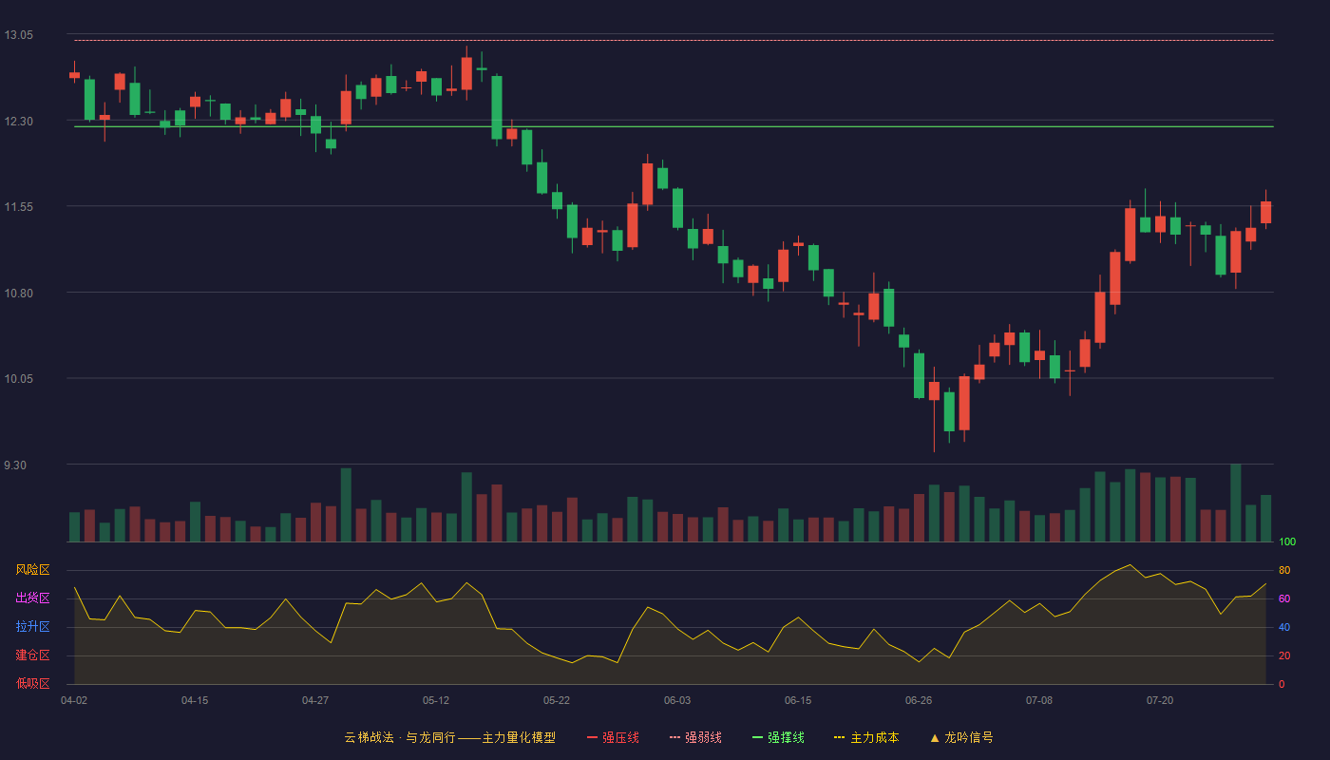The width and height of the screenshot is (1330, 760).
Task: Click the 13.05 price axis label
Action: pyautogui.click(x=19, y=35)
